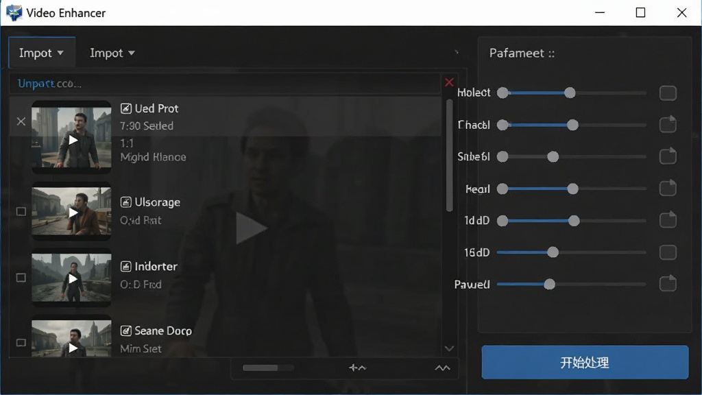Close the Video Enhancer window
The width and height of the screenshot is (702, 395).
coord(681,12)
